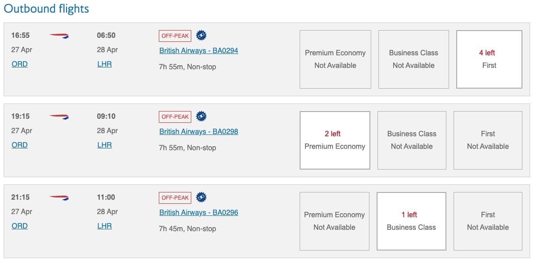Click LHR airport link on 06:50 arrival
The width and height of the screenshot is (535, 264).
pyautogui.click(x=104, y=64)
